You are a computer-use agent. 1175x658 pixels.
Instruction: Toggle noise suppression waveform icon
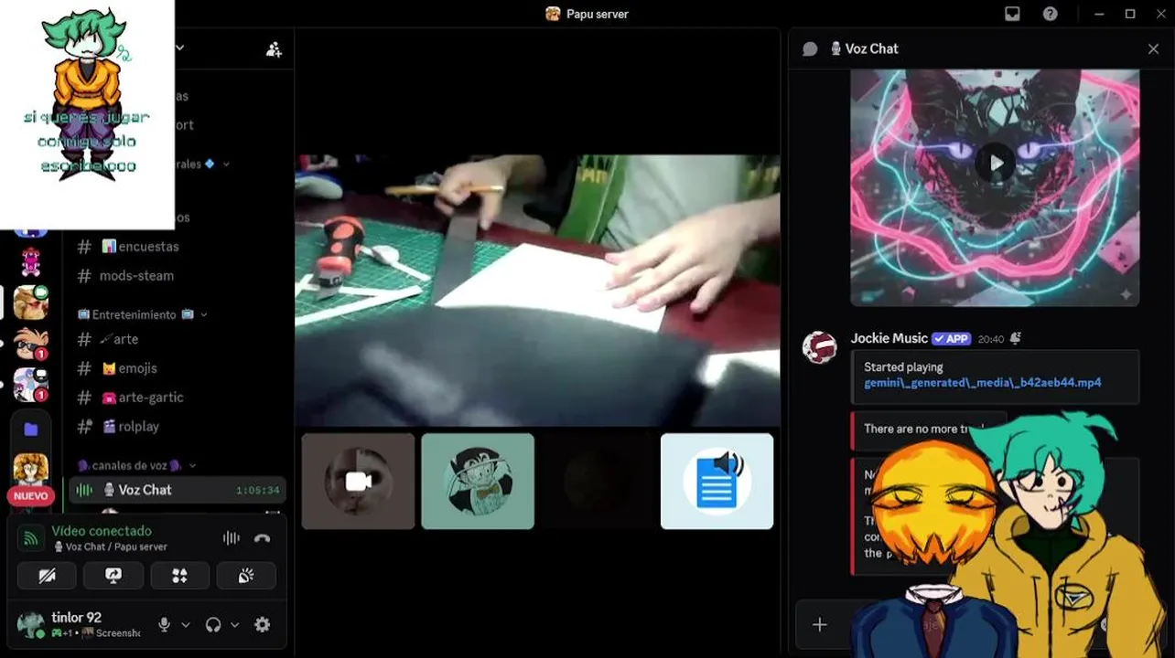[232, 538]
